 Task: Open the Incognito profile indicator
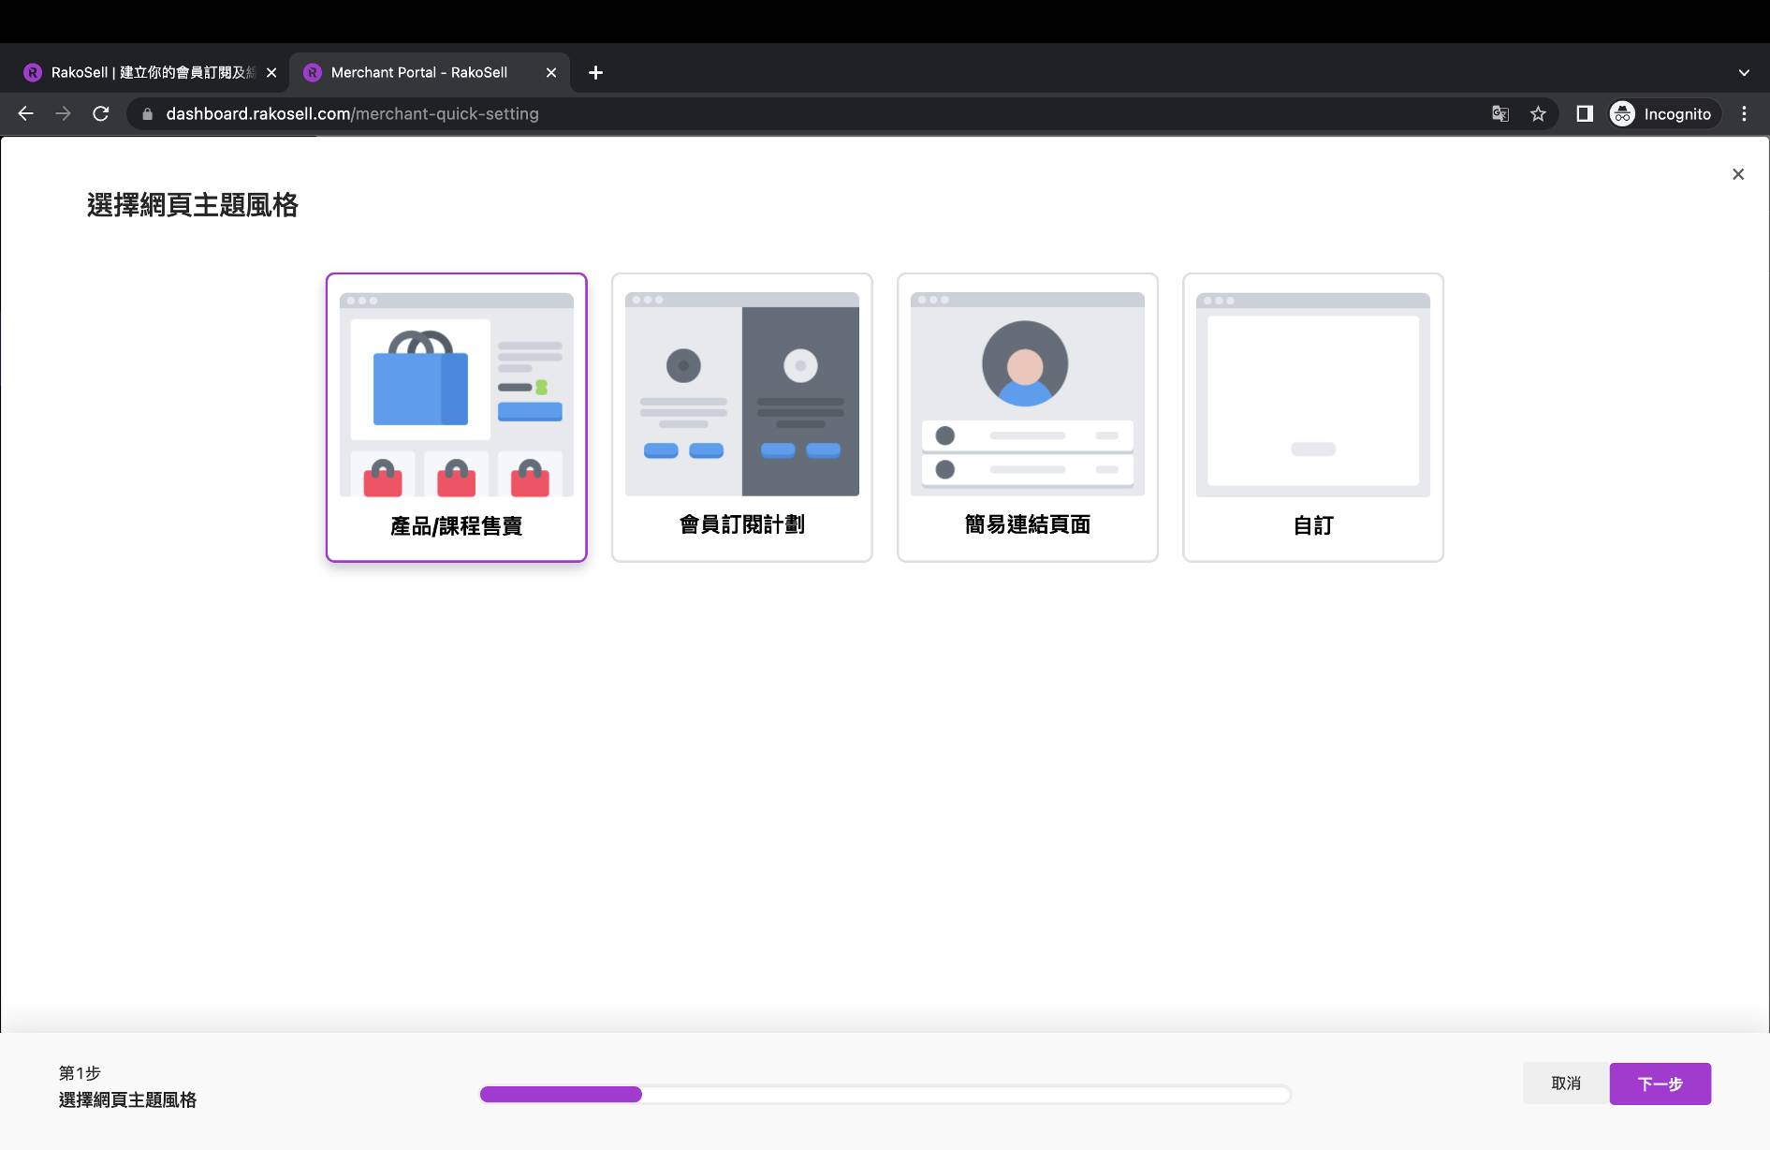click(x=1663, y=113)
